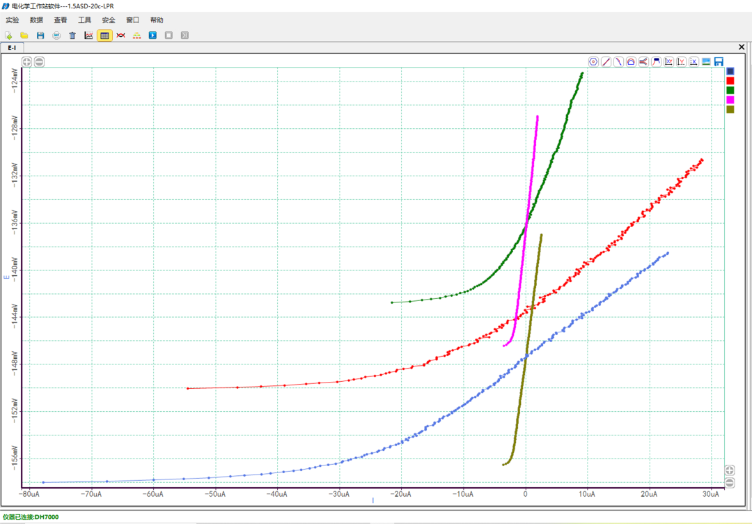Autoscale the X axis only
Viewport: 752px width, 524px height.
click(694, 62)
